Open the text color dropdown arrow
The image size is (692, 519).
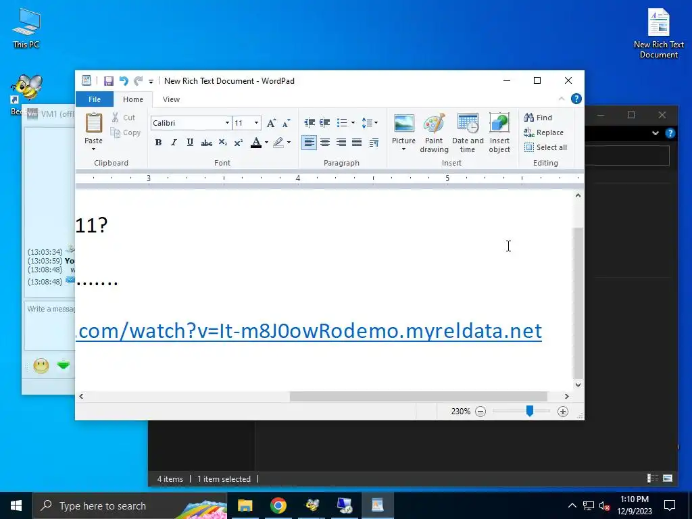click(x=266, y=142)
